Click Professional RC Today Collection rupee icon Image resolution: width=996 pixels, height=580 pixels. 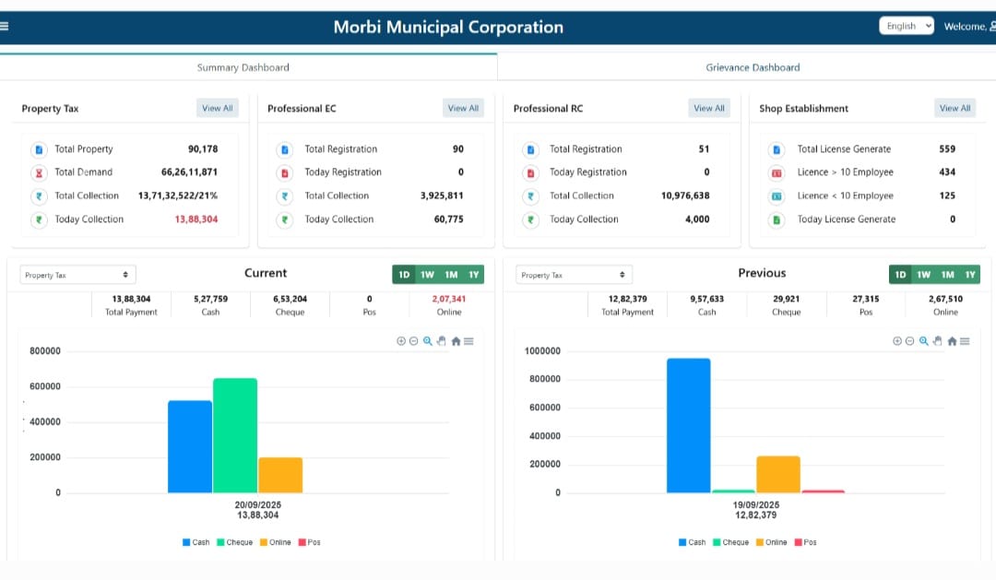530,219
